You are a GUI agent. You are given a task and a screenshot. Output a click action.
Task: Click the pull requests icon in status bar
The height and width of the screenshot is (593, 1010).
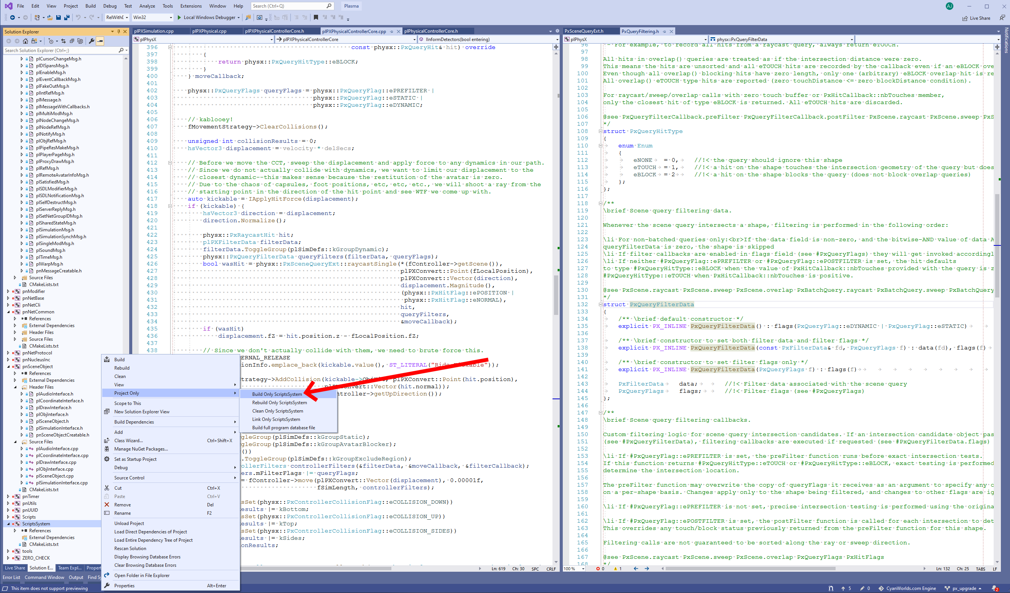tap(831, 588)
